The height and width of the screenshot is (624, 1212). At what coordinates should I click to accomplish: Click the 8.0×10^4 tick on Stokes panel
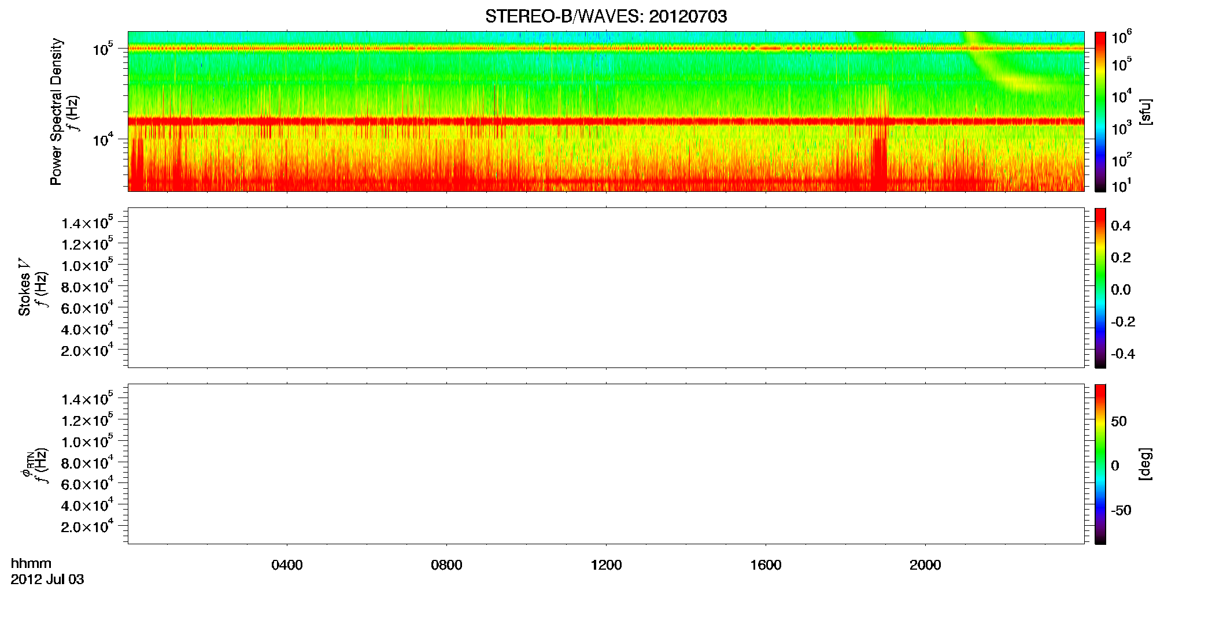pos(87,286)
